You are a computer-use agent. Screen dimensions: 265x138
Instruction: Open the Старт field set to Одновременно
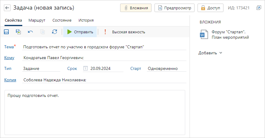[167, 68]
